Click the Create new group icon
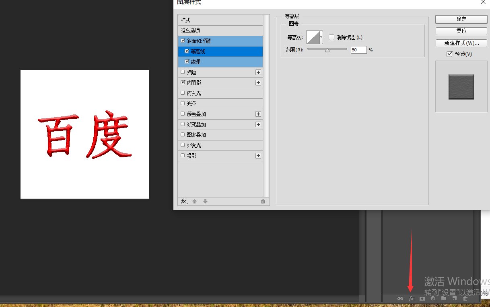 point(444,299)
